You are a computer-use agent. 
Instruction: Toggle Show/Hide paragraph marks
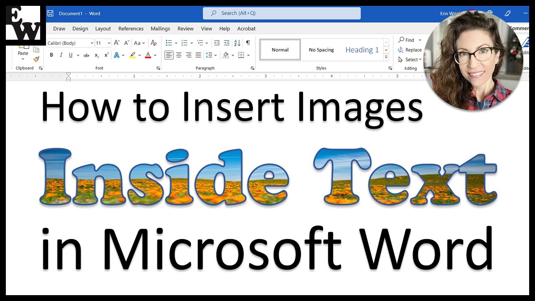248,43
